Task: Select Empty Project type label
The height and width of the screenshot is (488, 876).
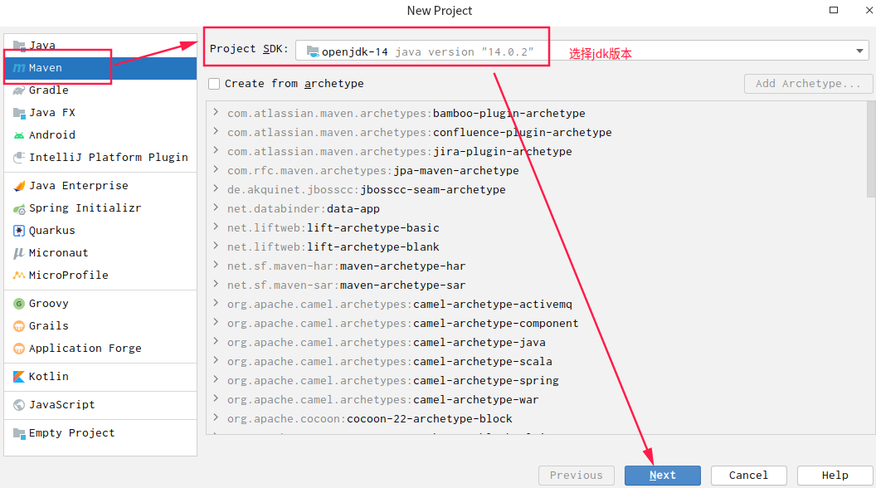Action: pyautogui.click(x=71, y=432)
